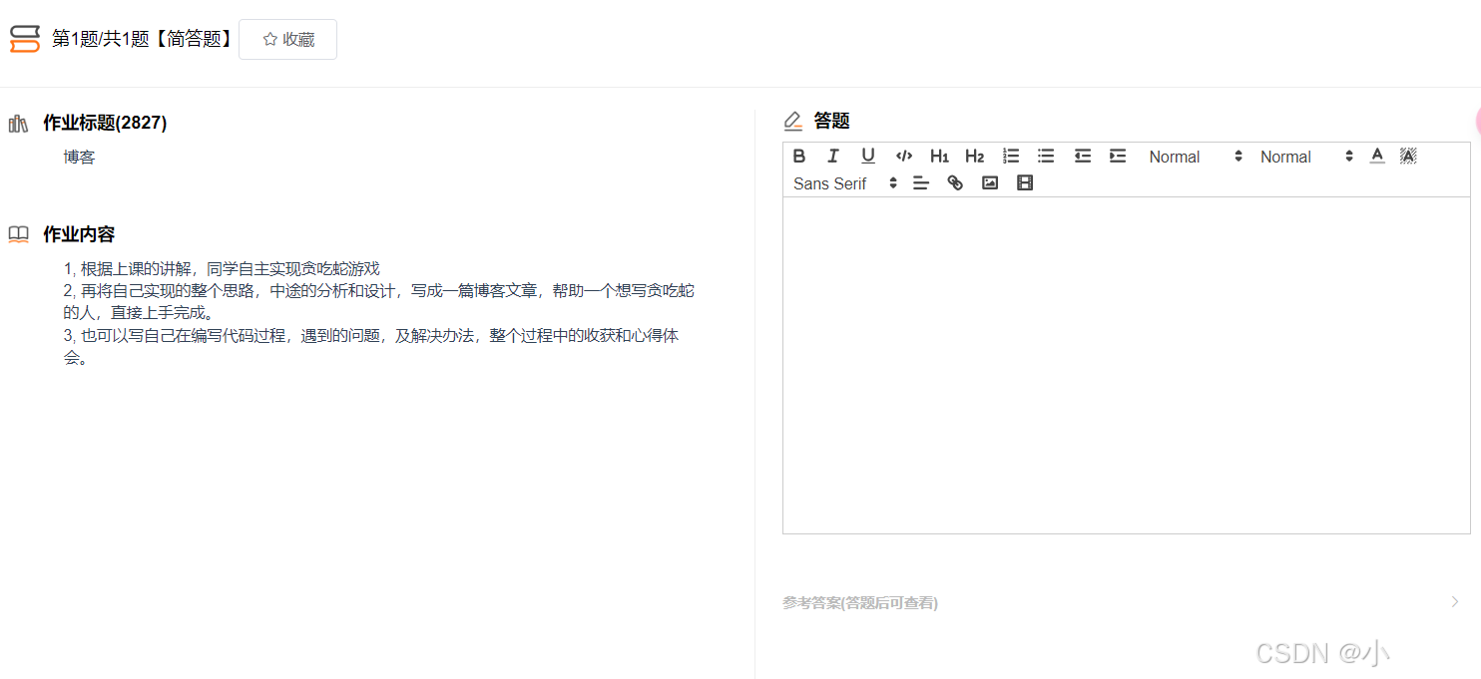Click the 作业标题(2827) heading
Screen dimensions: 1481x679
[x=105, y=123]
